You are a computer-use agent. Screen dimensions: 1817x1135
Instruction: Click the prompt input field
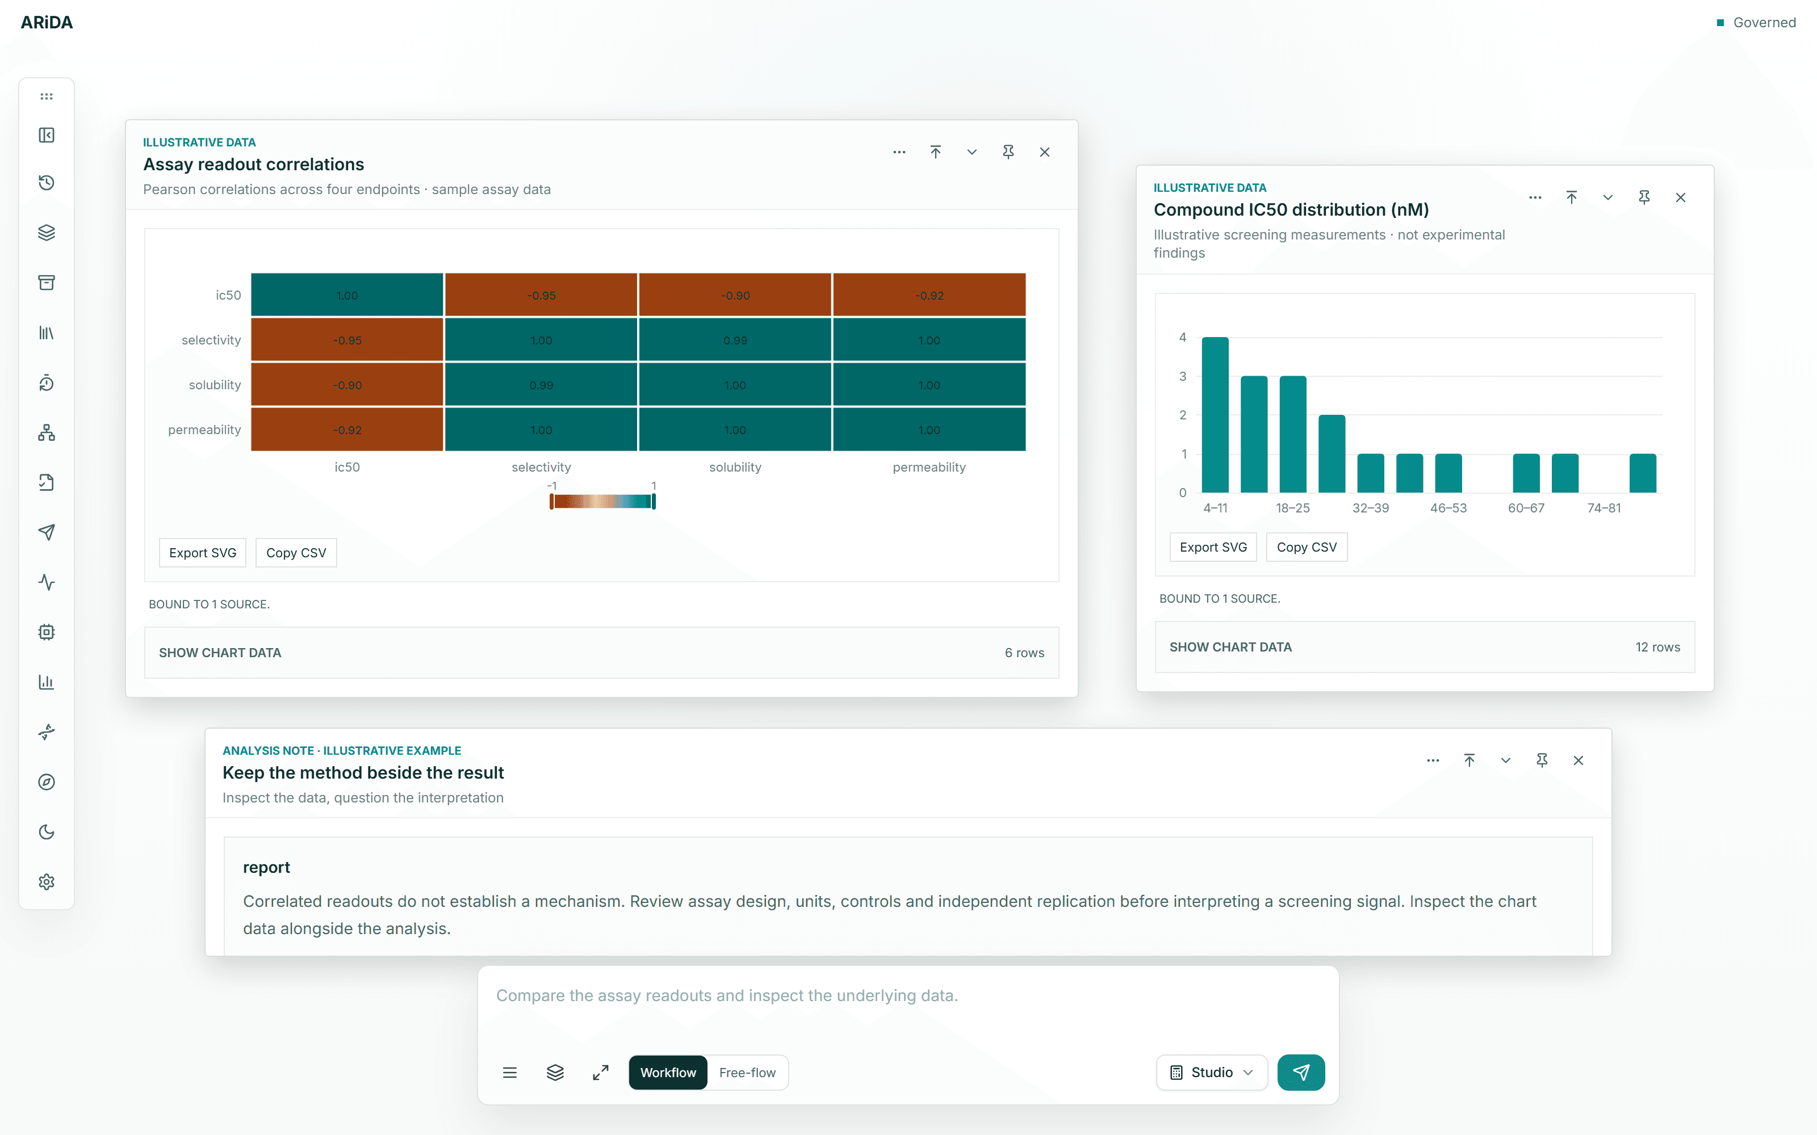(x=908, y=1006)
